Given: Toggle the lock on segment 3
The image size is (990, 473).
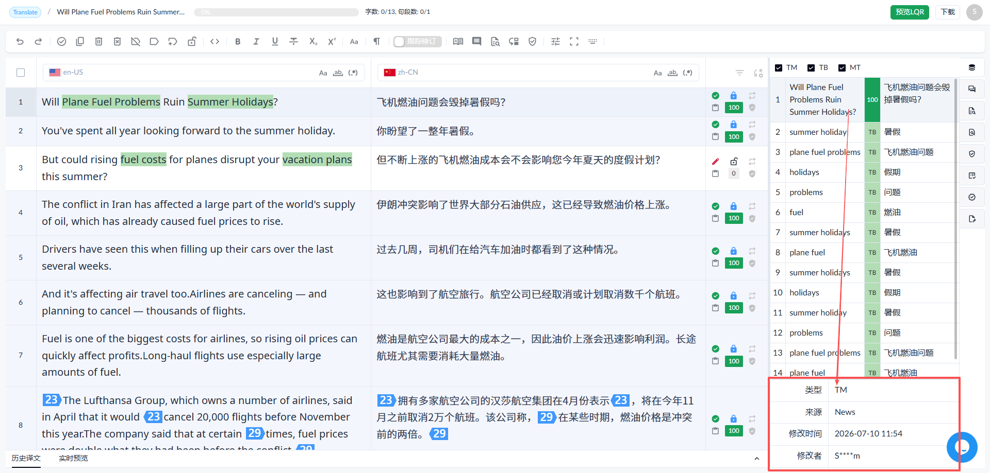Looking at the screenshot, I should coord(734,162).
